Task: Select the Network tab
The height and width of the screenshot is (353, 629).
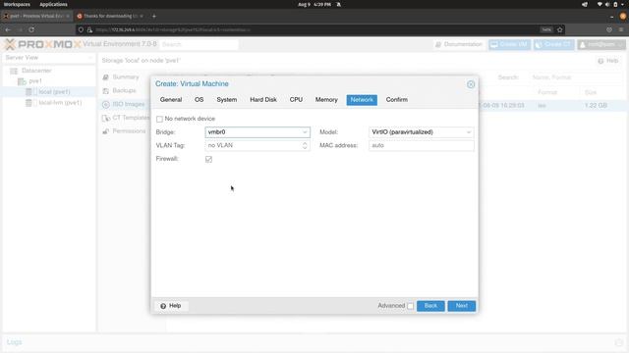Action: 362,100
